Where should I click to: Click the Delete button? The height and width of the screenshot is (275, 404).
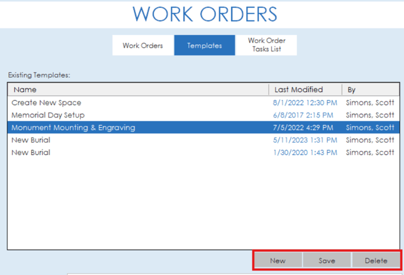coord(376,261)
